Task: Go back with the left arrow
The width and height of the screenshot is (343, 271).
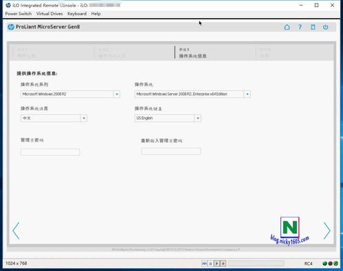Action: 16,230
